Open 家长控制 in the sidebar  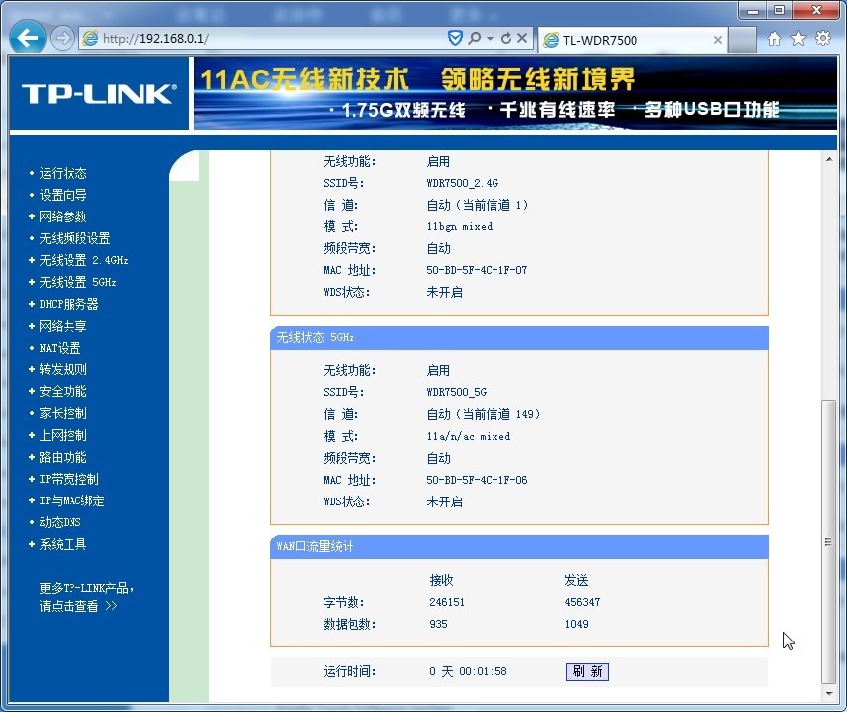[63, 413]
